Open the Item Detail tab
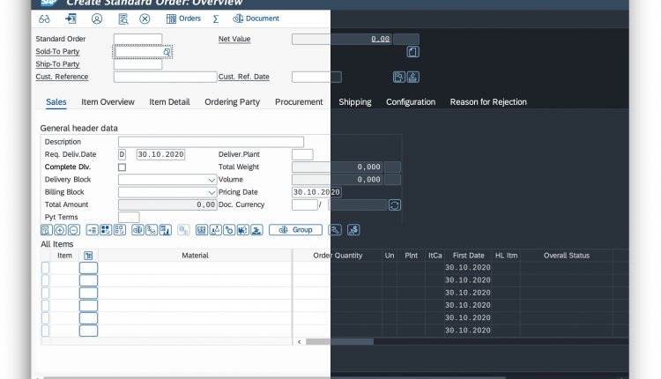Screen dimensions: 661x379 click(169, 102)
